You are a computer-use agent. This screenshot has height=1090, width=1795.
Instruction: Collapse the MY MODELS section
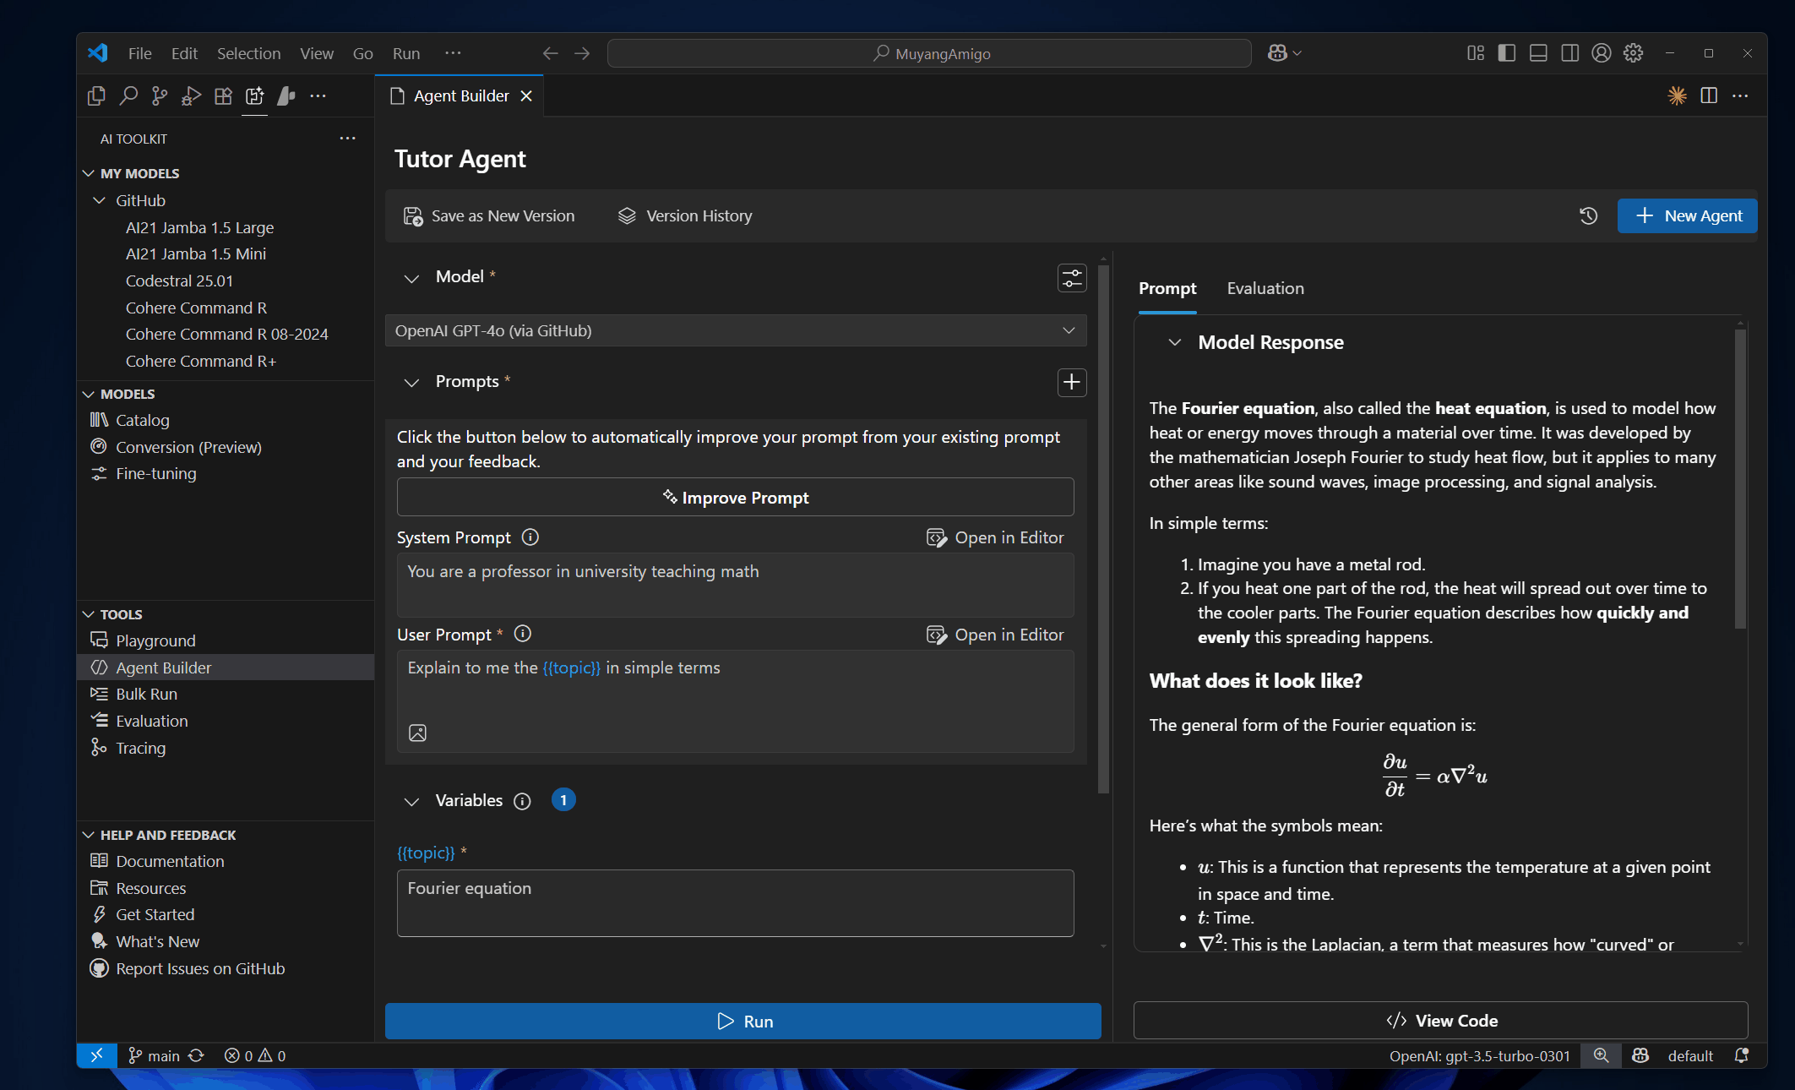pos(89,173)
